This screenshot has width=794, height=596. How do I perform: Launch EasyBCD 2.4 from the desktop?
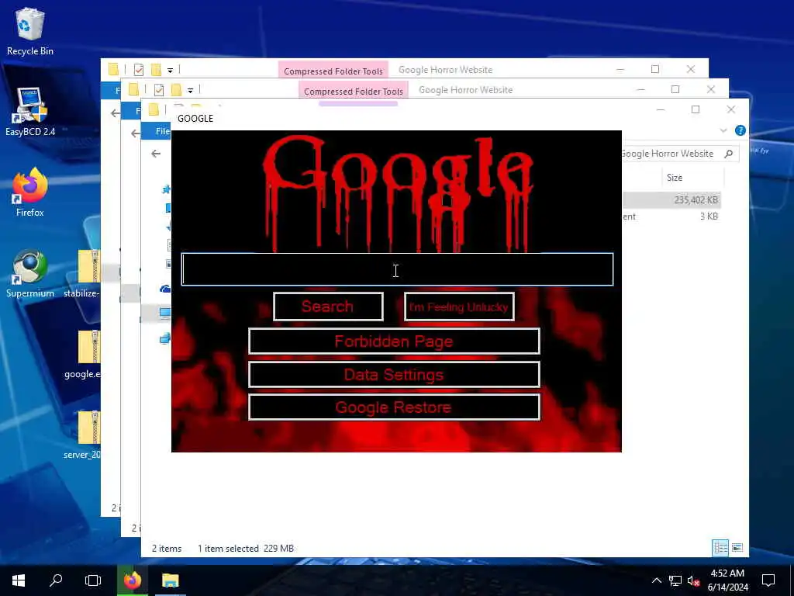click(x=30, y=112)
